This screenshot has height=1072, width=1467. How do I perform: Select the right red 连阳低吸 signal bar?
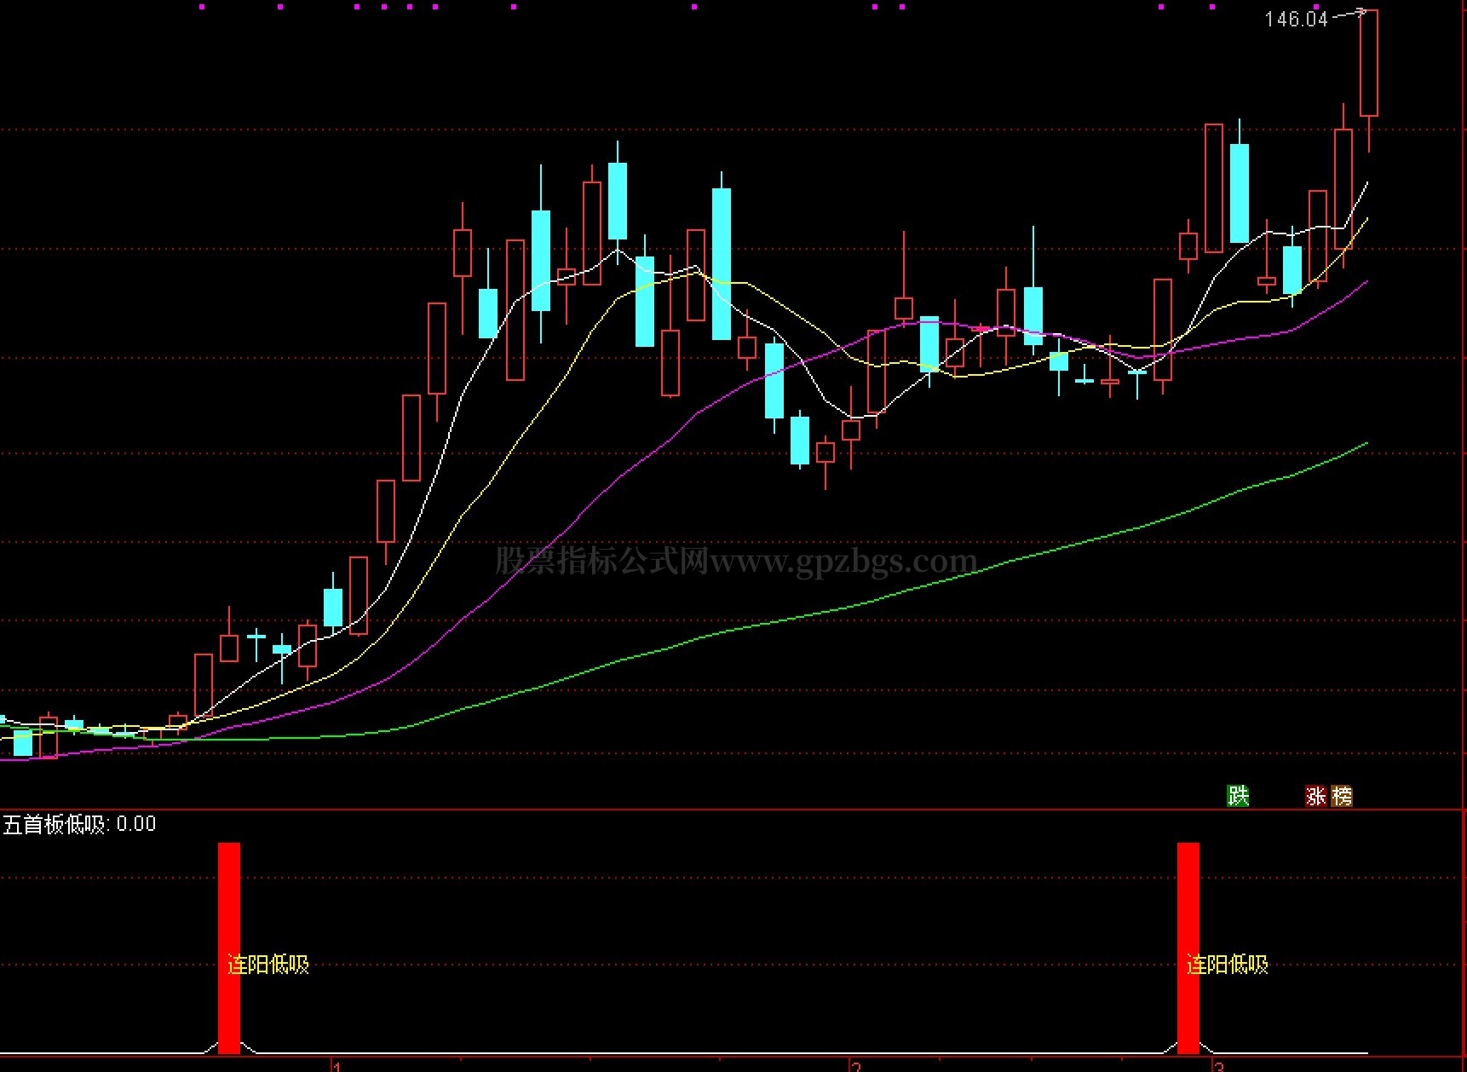[1188, 903]
